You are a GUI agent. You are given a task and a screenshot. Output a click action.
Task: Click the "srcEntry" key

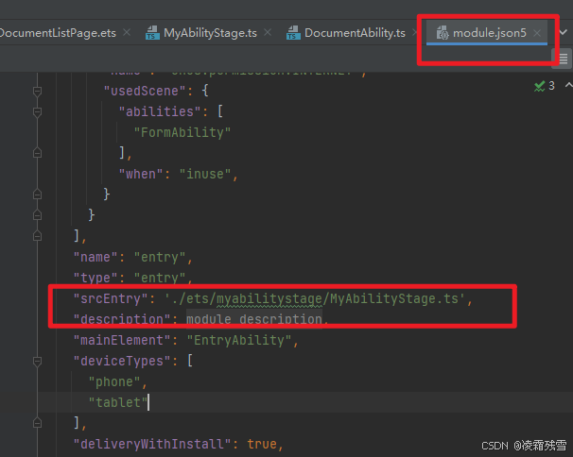(111, 299)
